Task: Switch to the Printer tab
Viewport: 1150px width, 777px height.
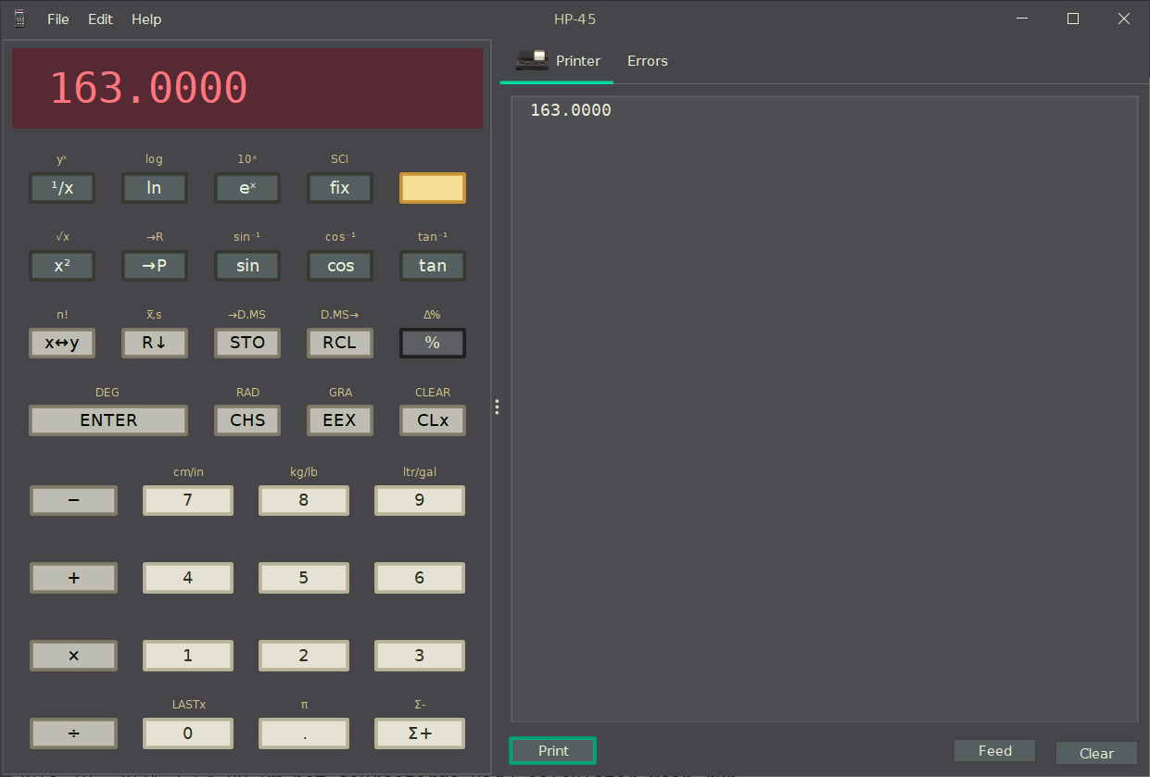Action: pos(557,61)
